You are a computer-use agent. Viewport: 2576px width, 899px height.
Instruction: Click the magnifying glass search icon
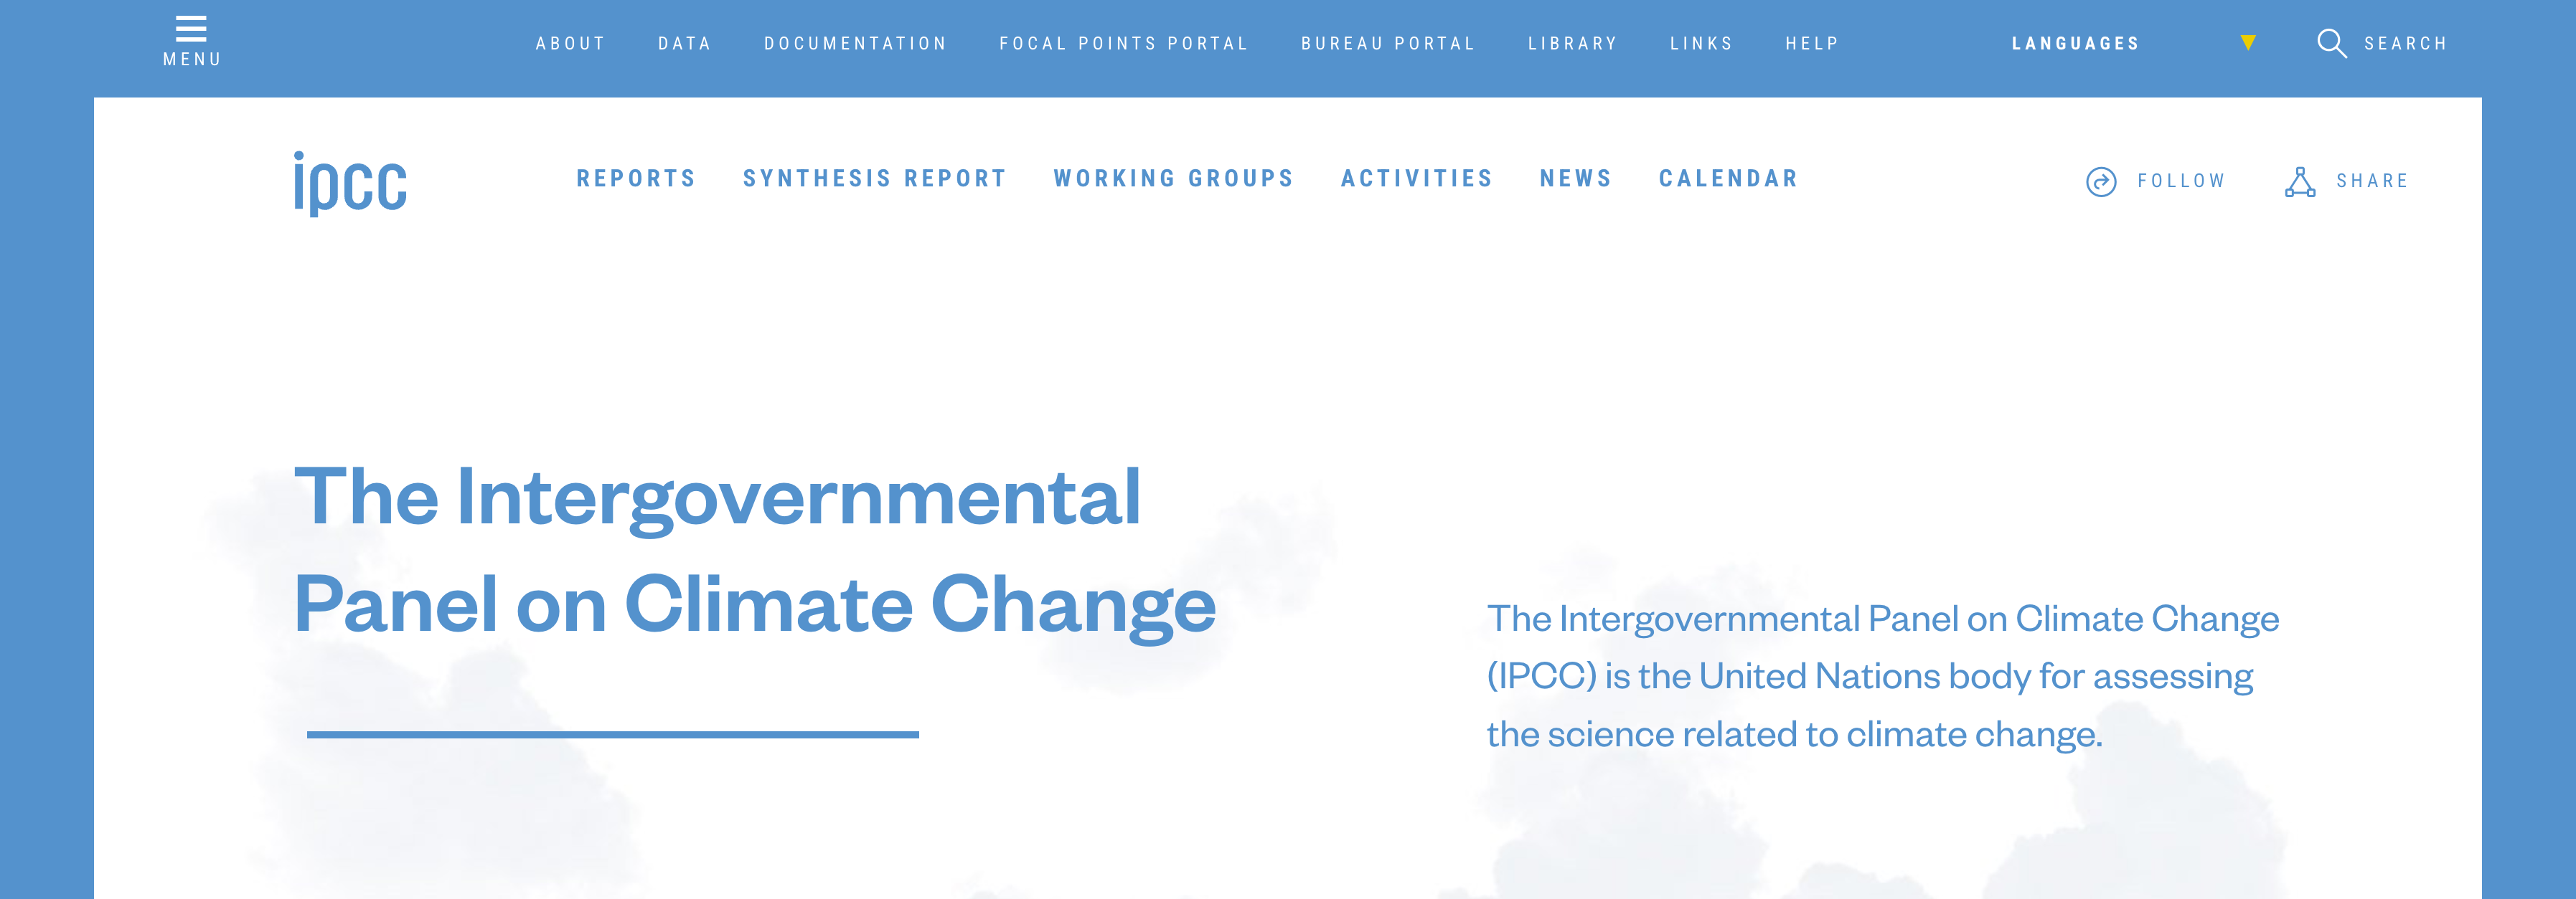2331,44
